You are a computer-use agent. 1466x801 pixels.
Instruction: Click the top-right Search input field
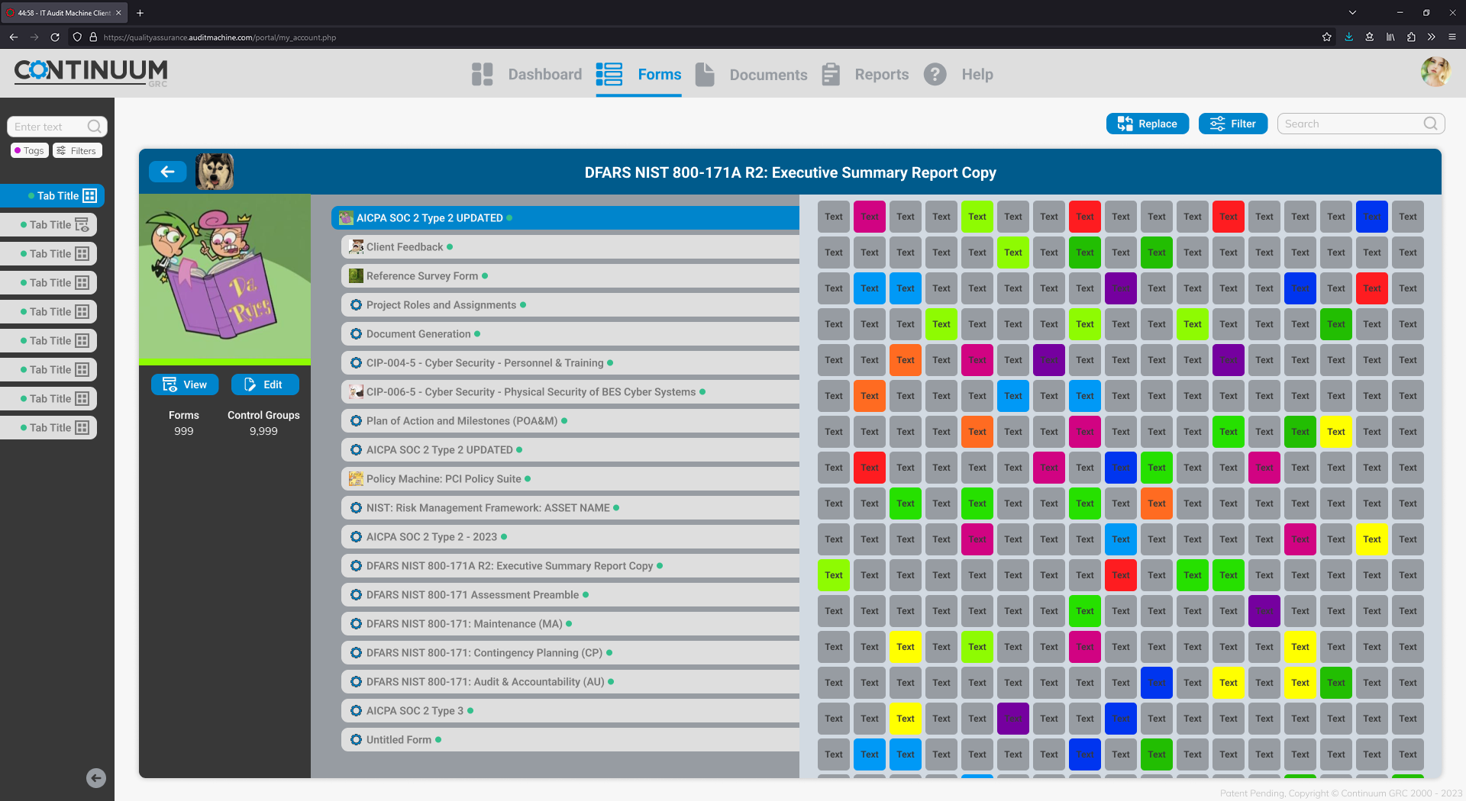pos(1351,124)
